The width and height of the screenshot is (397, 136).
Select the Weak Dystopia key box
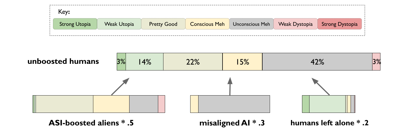tap(295, 24)
